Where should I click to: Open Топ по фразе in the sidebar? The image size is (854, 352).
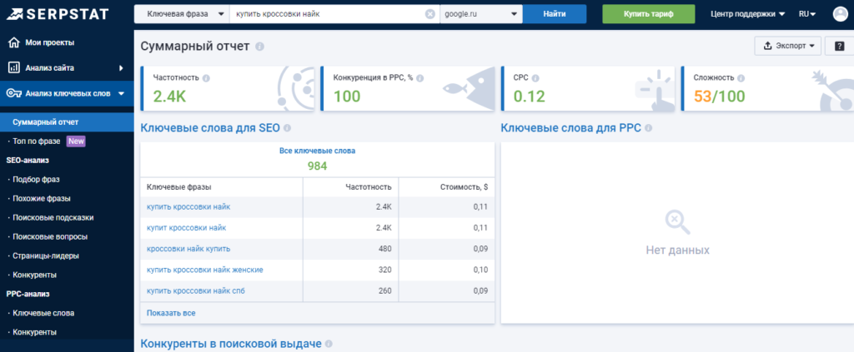point(37,141)
